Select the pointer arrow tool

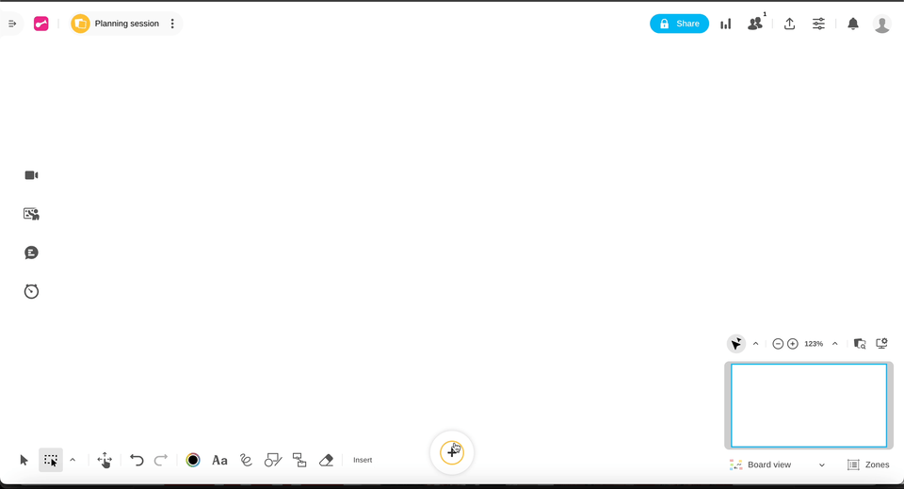click(x=24, y=460)
